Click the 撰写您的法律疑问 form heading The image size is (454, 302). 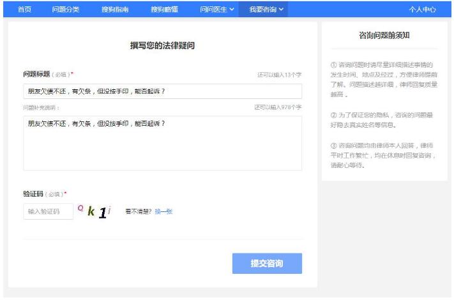tap(162, 46)
